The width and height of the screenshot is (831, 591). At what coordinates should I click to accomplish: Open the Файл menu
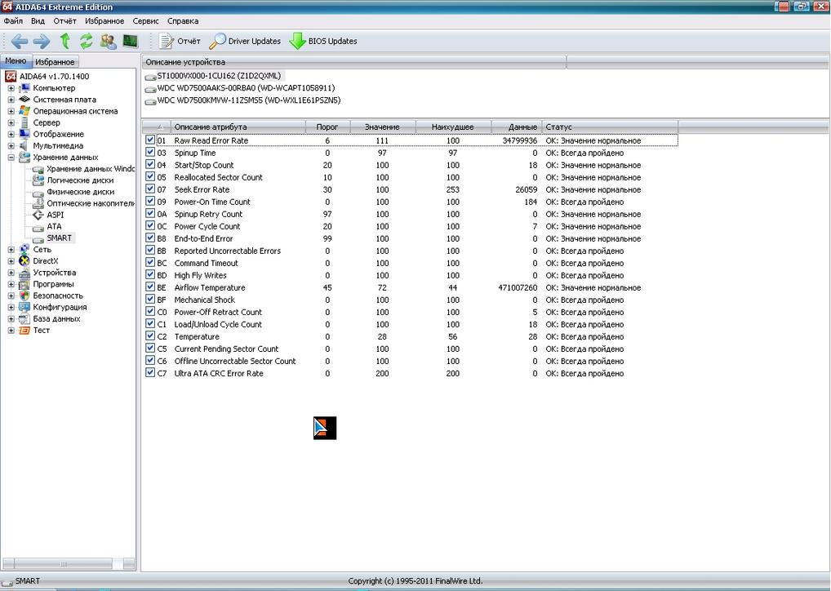[x=13, y=21]
